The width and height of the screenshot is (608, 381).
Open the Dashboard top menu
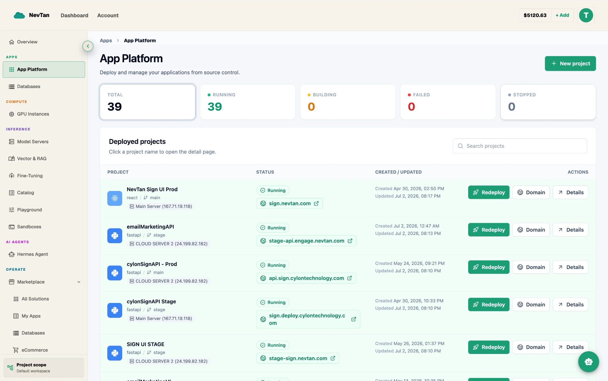pos(74,15)
